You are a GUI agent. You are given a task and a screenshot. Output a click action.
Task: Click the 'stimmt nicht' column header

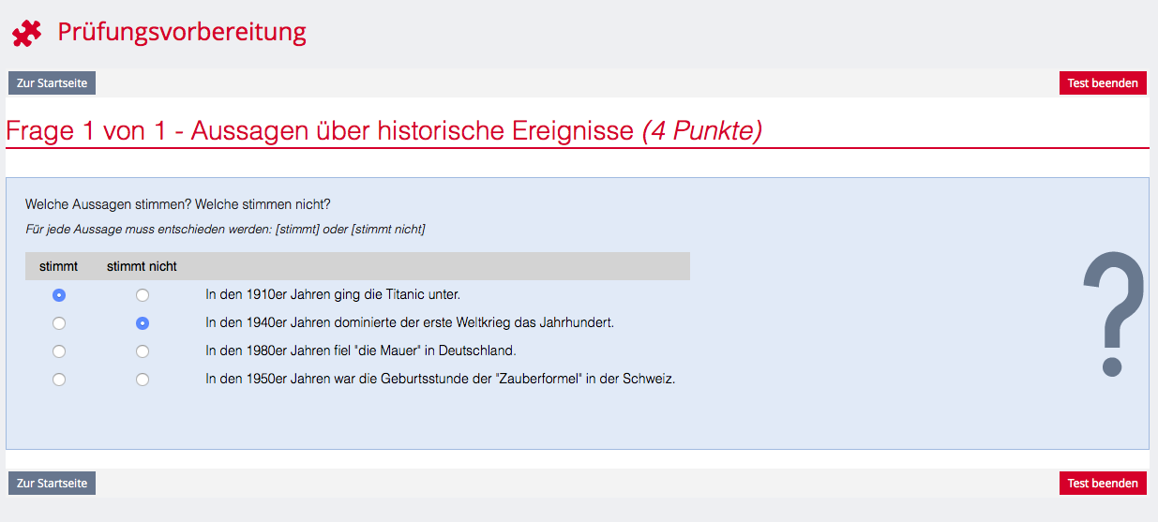[x=142, y=266]
